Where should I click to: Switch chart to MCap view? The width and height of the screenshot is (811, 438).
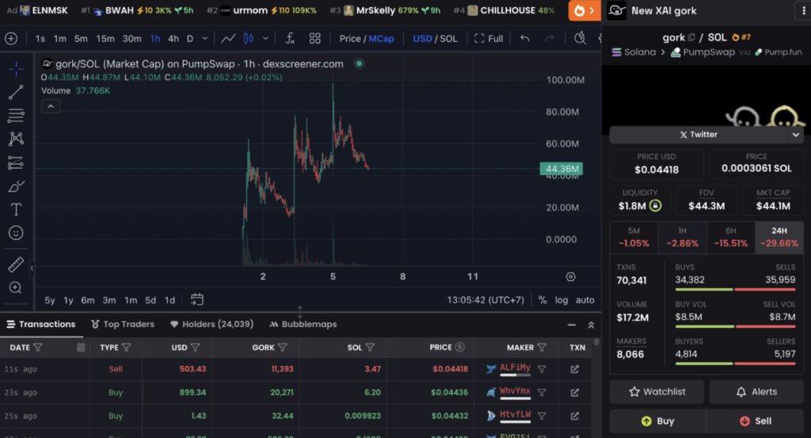[x=381, y=38]
